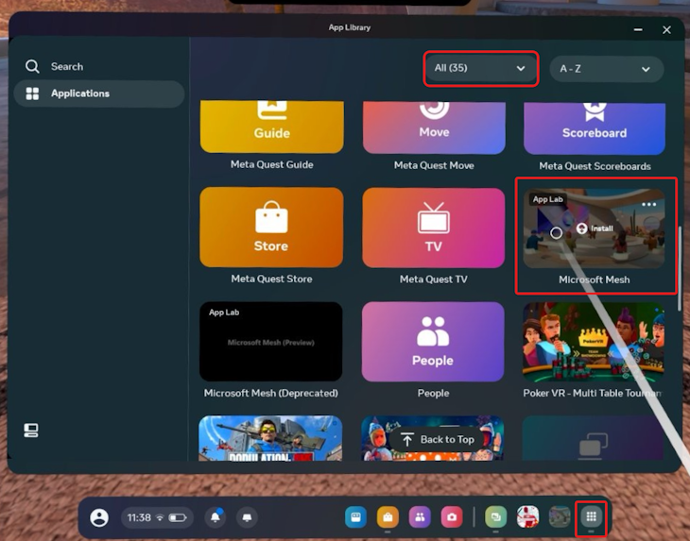Click the purple people icon in taskbar
This screenshot has height=541, width=690.
tap(420, 517)
